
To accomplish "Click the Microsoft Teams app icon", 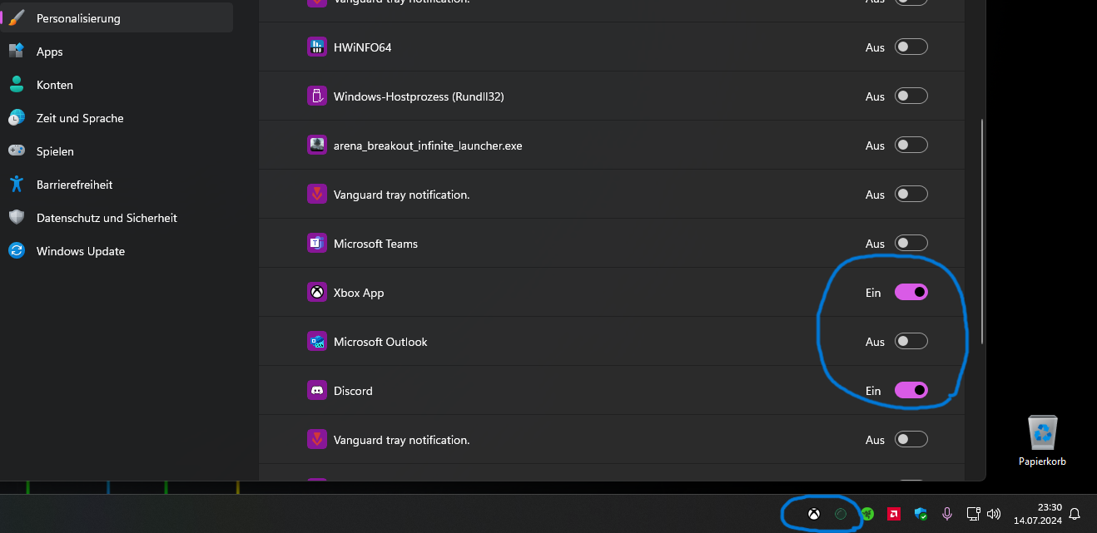I will tap(317, 243).
